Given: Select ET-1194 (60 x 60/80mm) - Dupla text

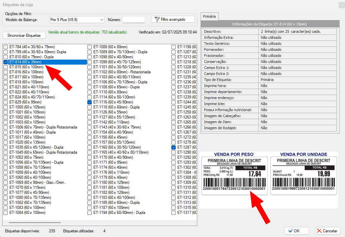Looking at the screenshot, I should [119, 213].
